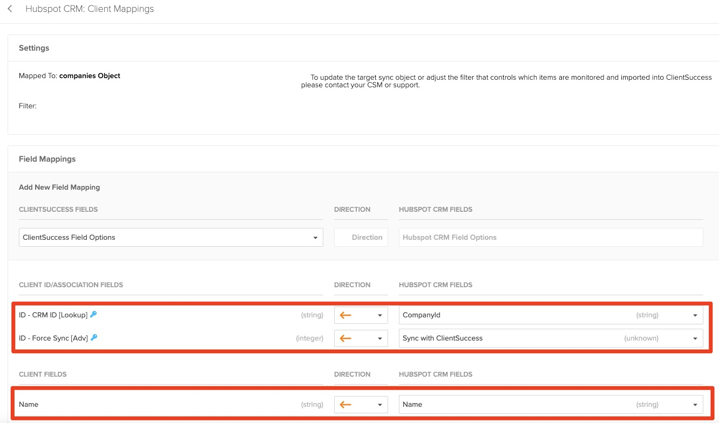Click the disabled Direction field in Add New
Screen dimensions: 719x423
click(x=361, y=237)
